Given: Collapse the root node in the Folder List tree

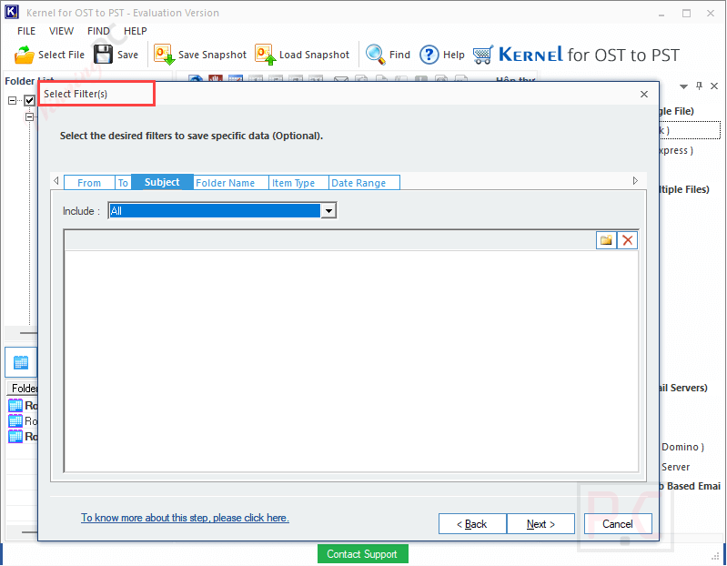Looking at the screenshot, I should (13, 100).
